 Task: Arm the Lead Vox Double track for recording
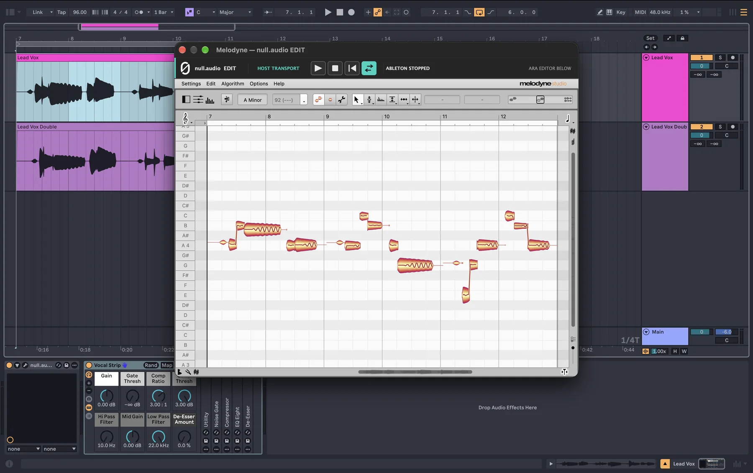point(733,127)
